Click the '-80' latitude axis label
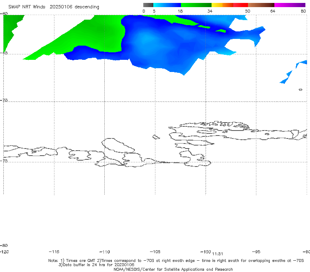Screen dimensions: 310x272 [4, 245]
